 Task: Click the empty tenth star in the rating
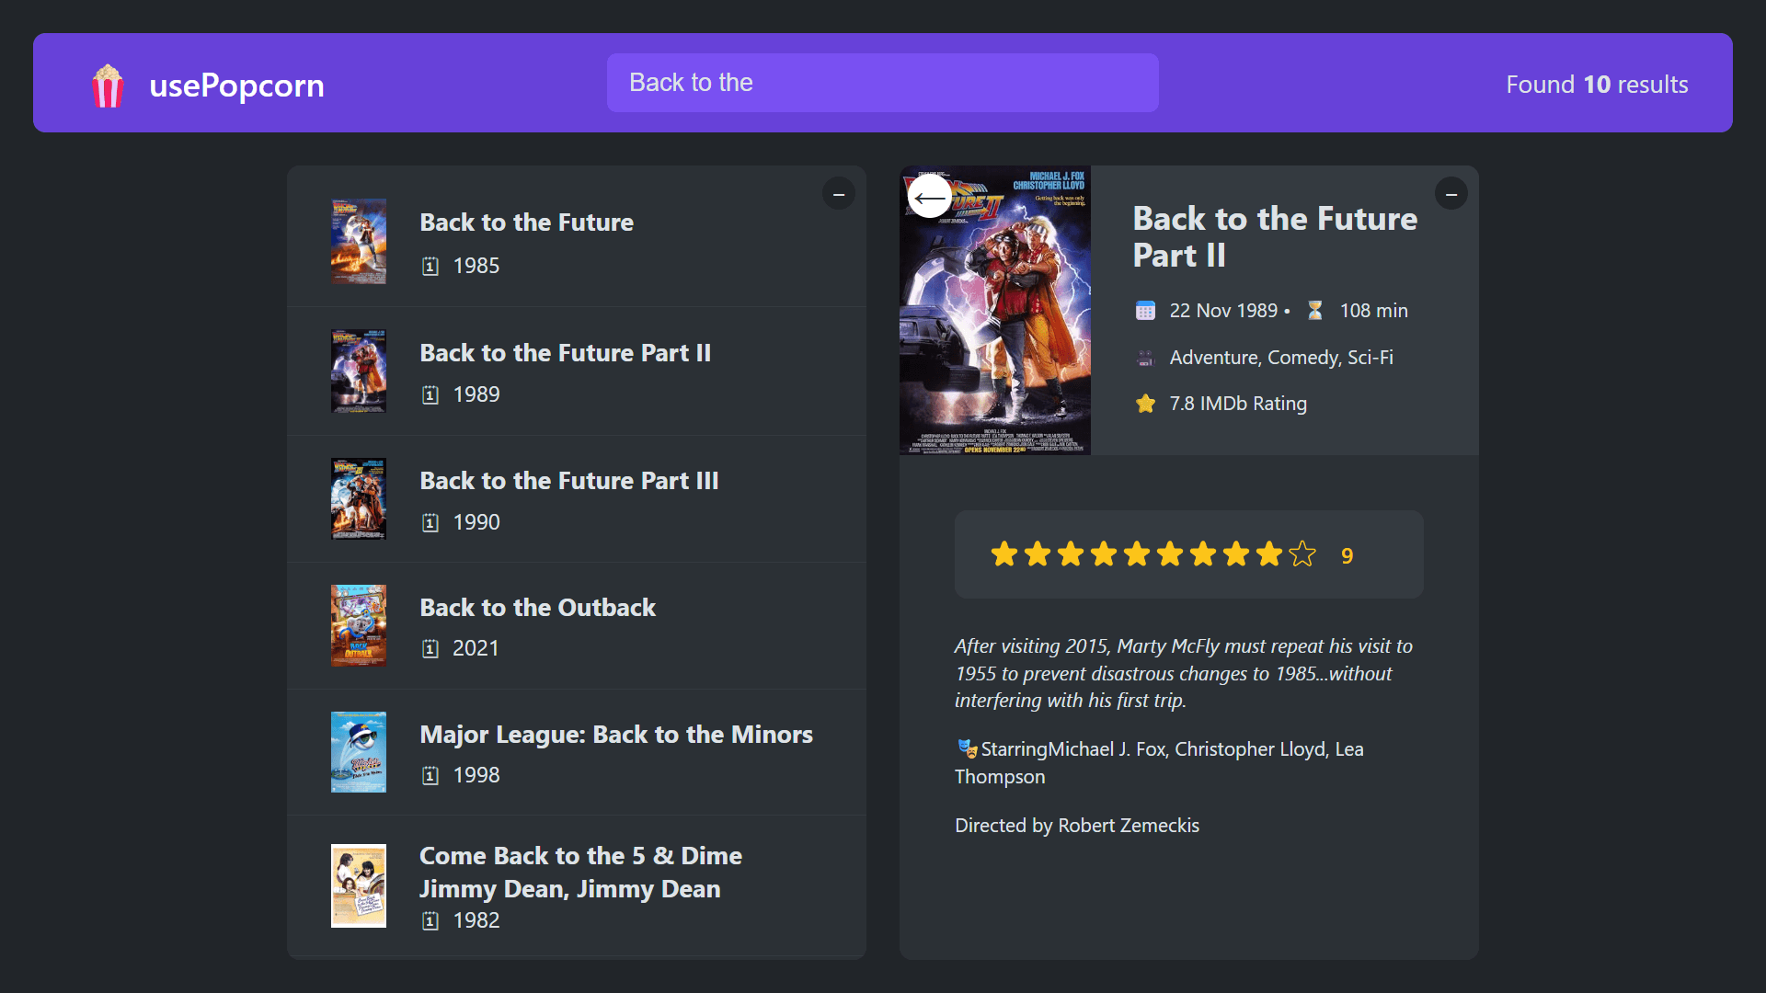click(x=1302, y=554)
